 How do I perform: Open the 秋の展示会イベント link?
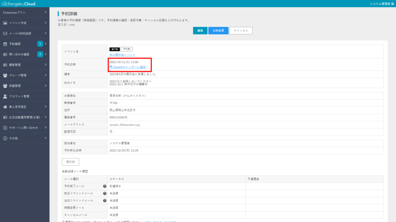[122, 55]
